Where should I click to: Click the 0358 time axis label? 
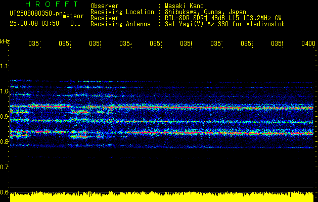point(247,44)
